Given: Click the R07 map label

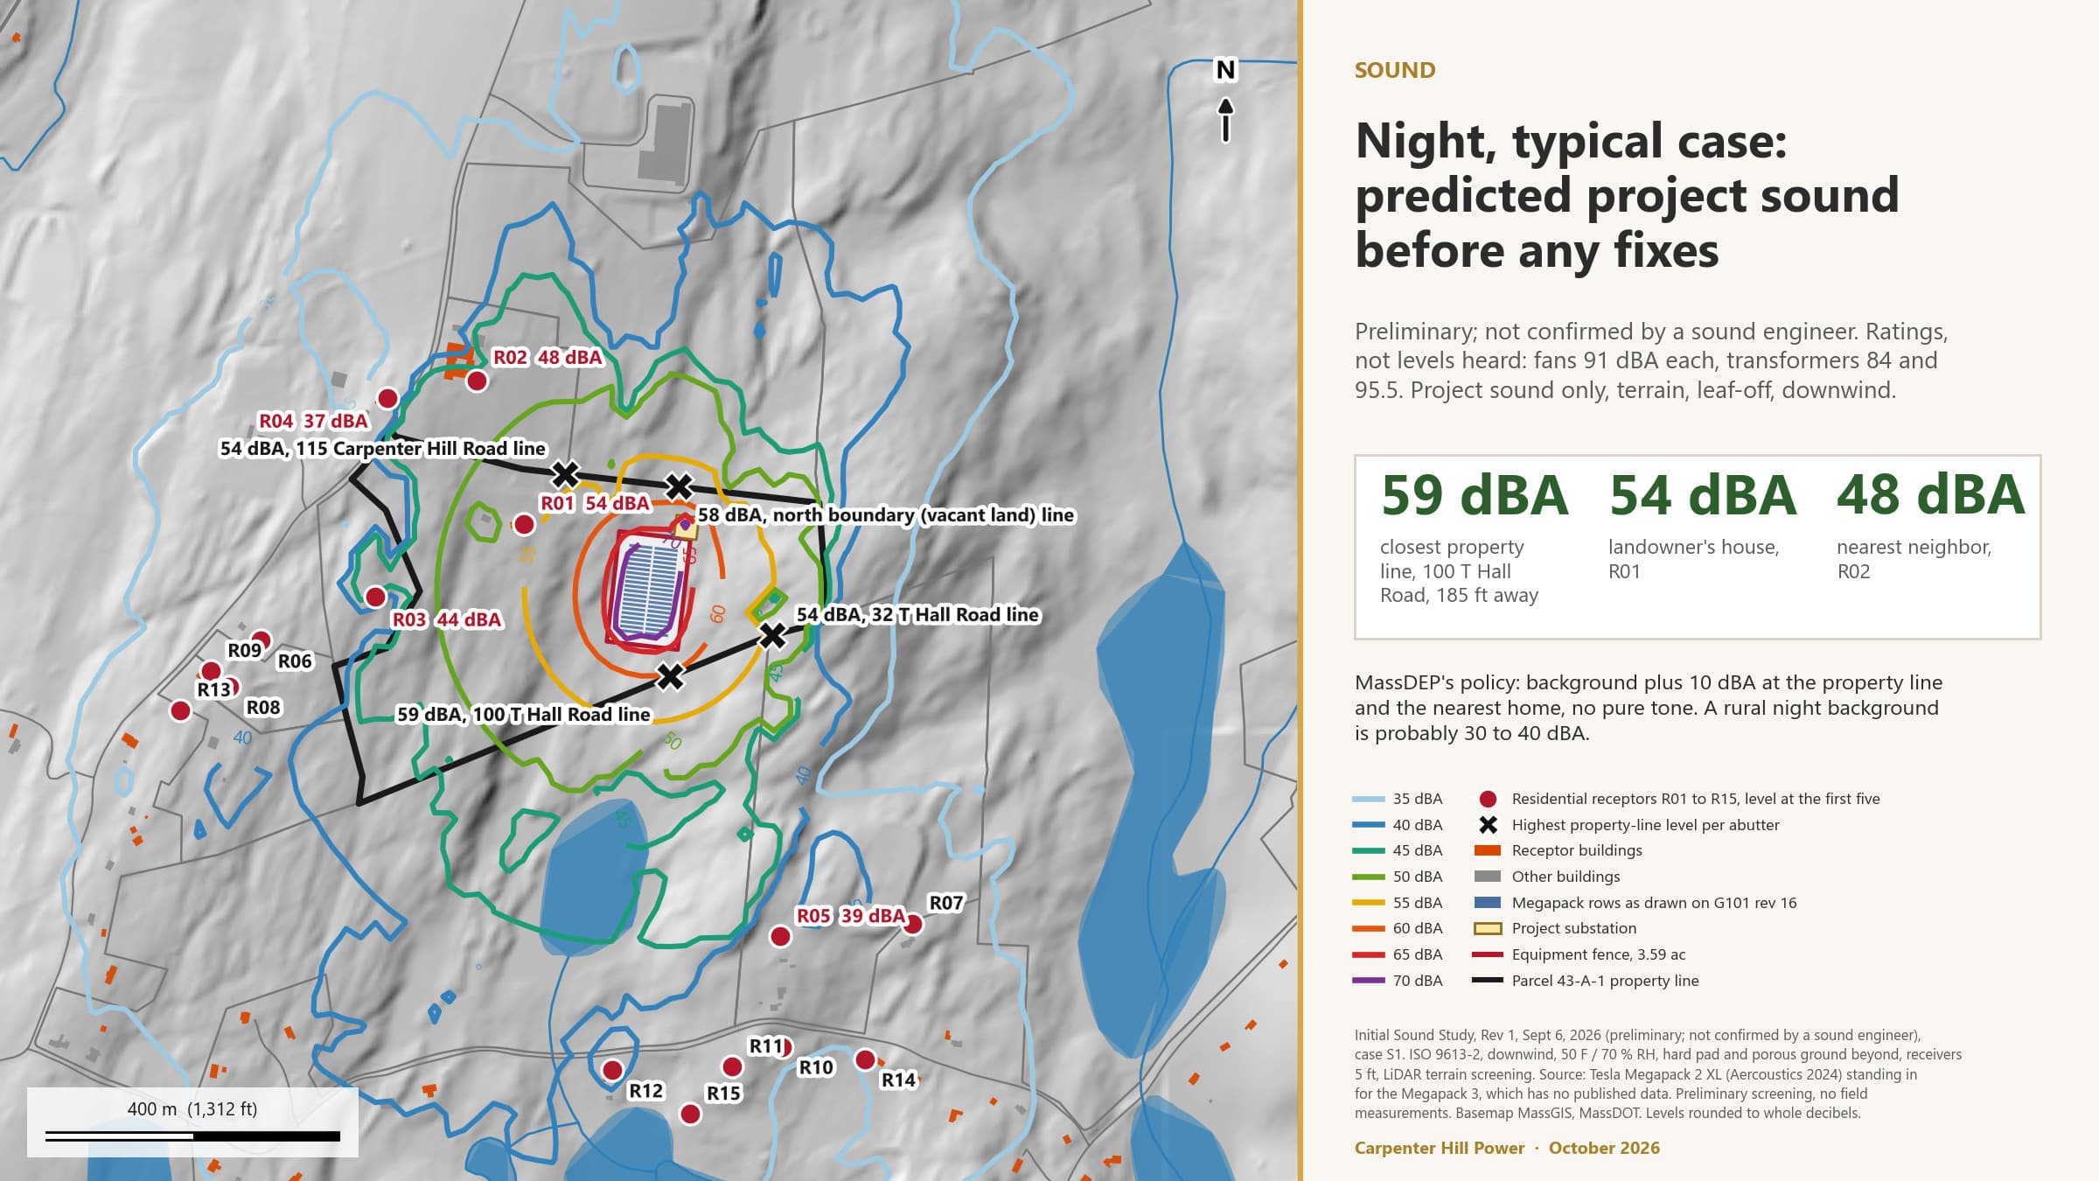Looking at the screenshot, I should click(x=945, y=903).
